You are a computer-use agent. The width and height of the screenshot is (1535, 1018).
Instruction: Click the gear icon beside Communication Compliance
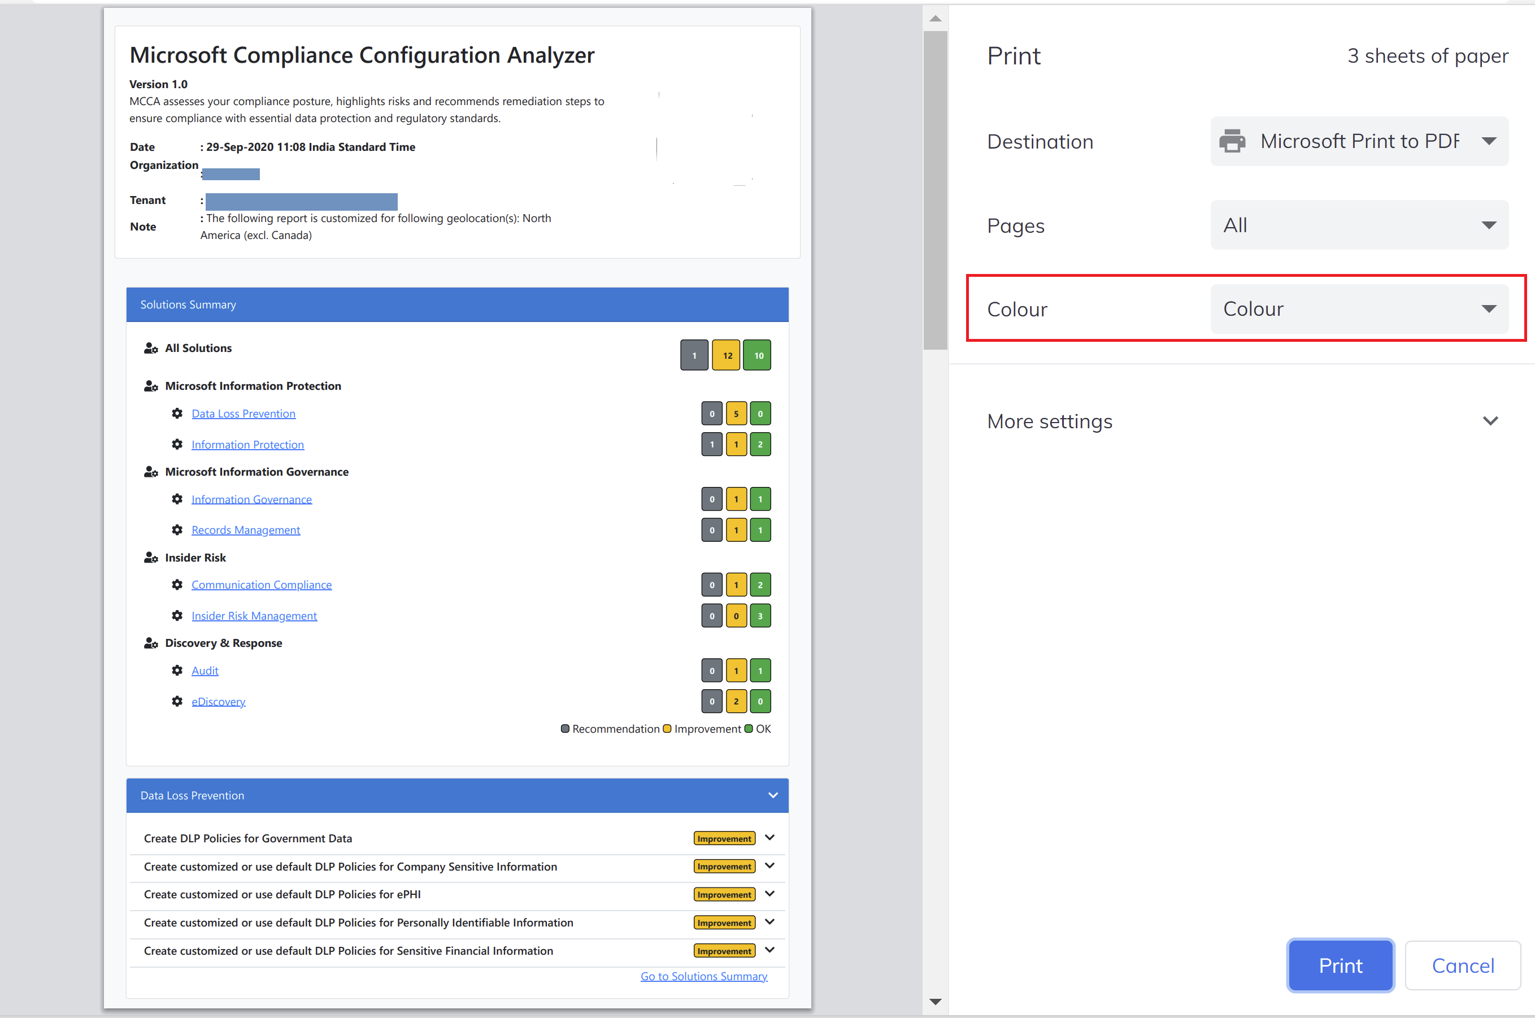pyautogui.click(x=177, y=584)
